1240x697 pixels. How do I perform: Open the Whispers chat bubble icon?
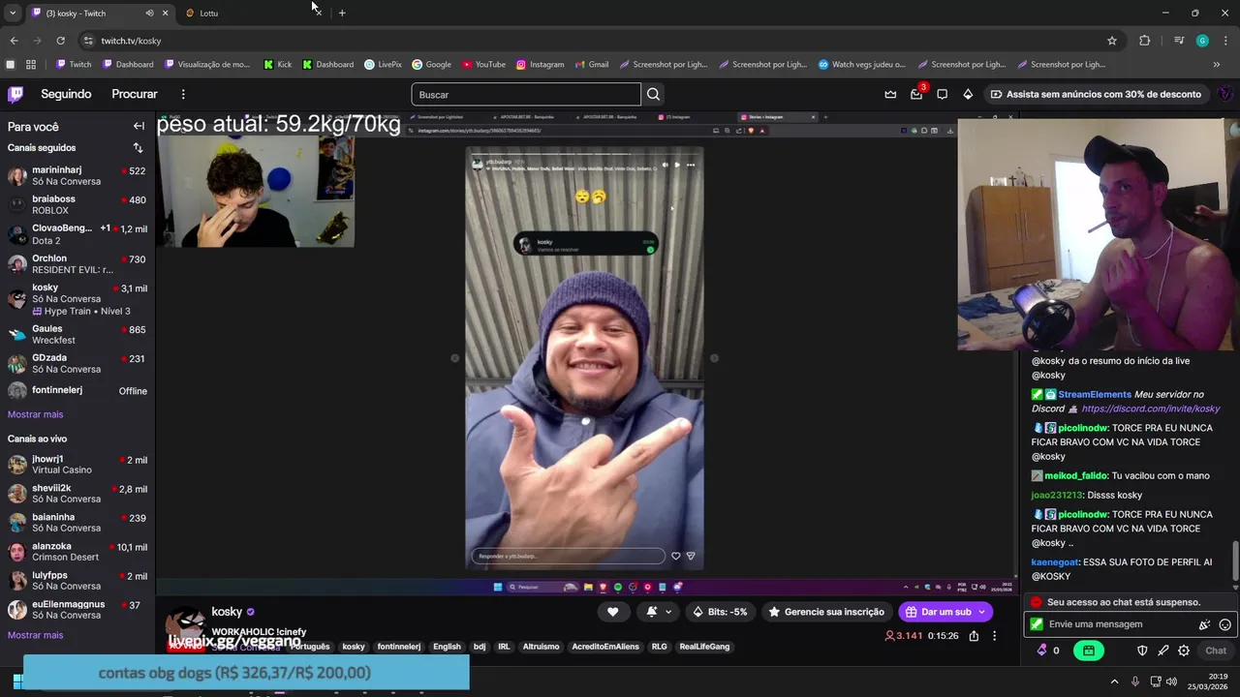pos(942,94)
